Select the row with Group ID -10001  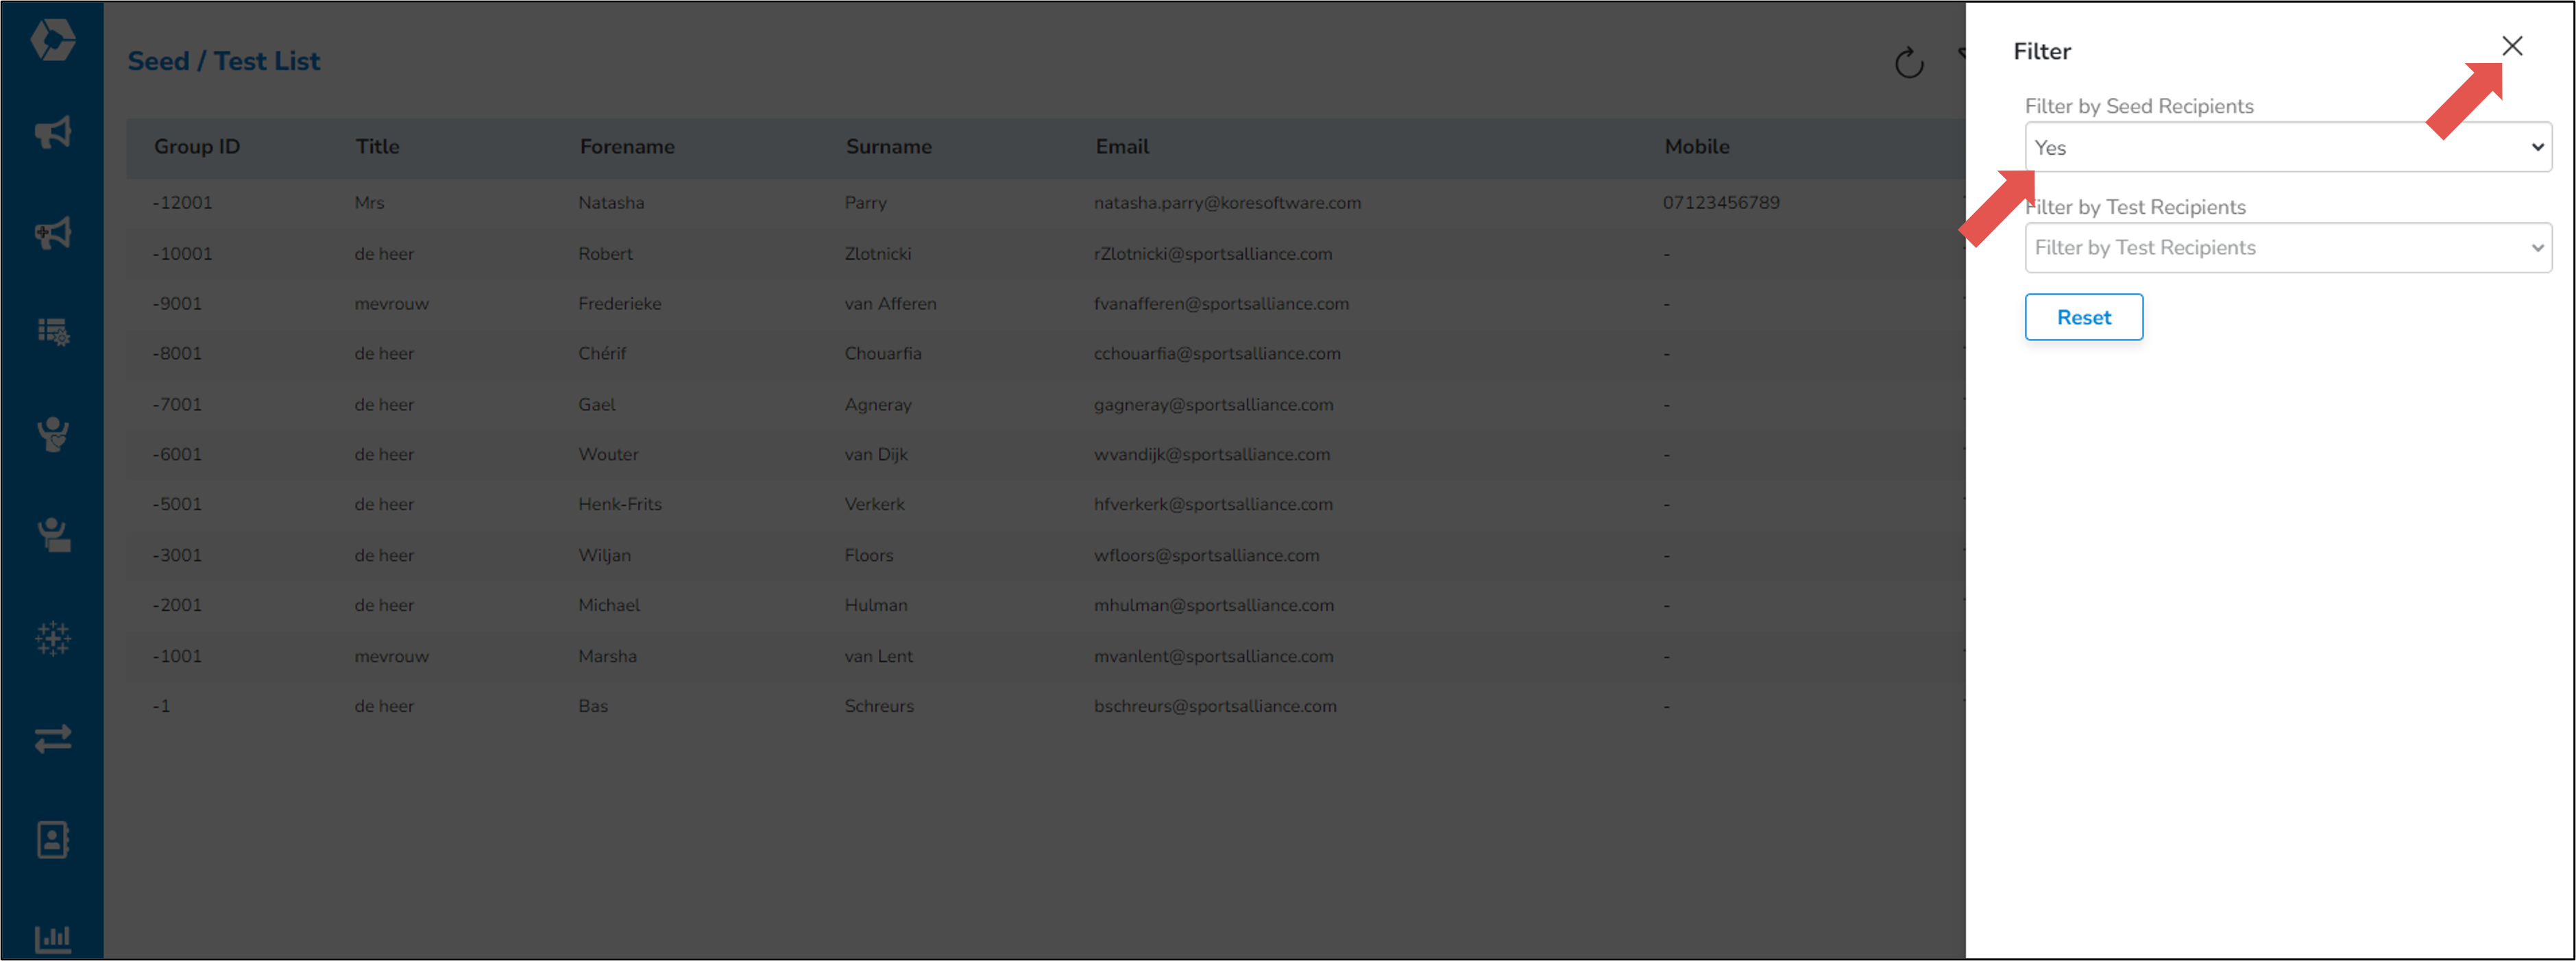tap(1045, 253)
